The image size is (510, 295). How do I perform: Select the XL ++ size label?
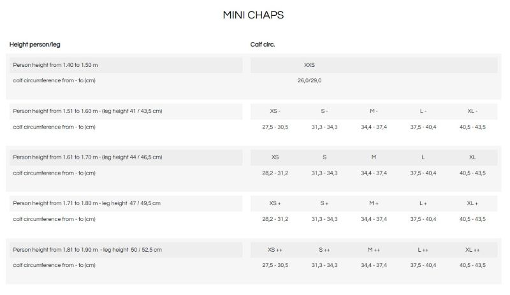tap(472, 250)
